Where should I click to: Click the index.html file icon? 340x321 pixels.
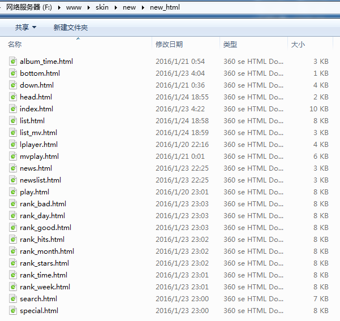click(13, 109)
